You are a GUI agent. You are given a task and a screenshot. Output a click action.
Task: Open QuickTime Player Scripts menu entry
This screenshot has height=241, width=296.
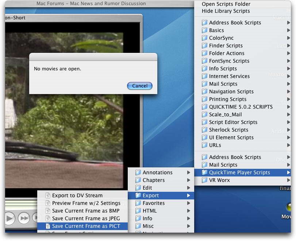click(x=242, y=172)
